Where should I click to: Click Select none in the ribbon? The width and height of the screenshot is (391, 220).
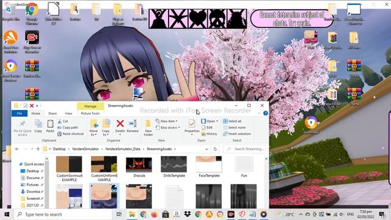click(x=234, y=128)
